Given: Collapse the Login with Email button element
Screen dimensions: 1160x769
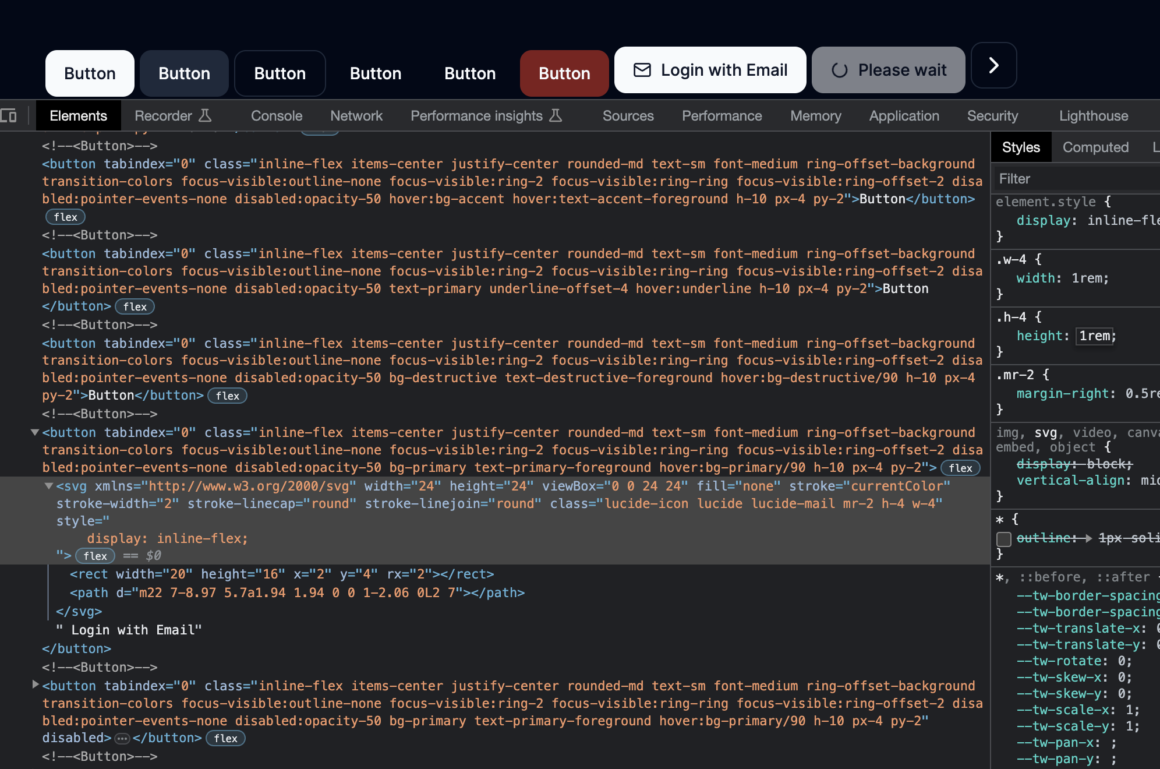Looking at the screenshot, I should (x=34, y=432).
